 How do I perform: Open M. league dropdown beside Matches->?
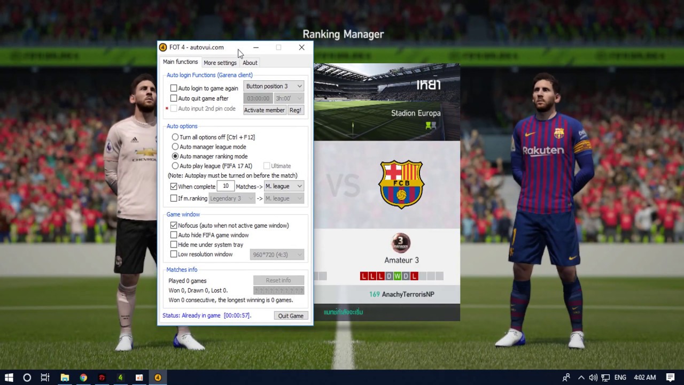284,186
